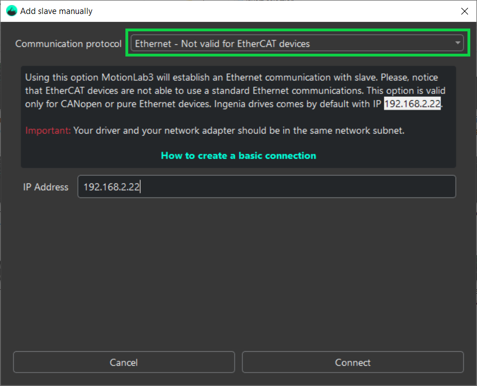Click the MotionLab3 logo in the title bar
This screenshot has width=477, height=386.
(11, 11)
